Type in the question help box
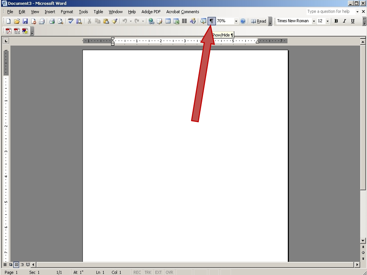The width and height of the screenshot is (367, 275). pos(329,11)
